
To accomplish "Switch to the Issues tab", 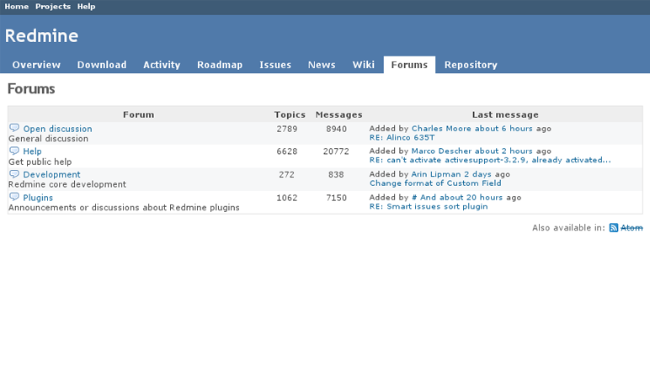I will [x=275, y=65].
